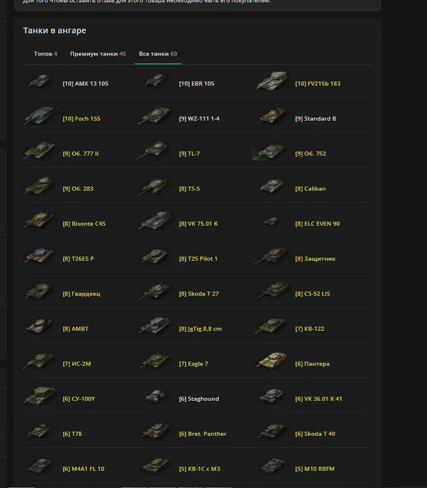
Task: Click the СУ-100Y tank icon
Action: [x=40, y=396]
